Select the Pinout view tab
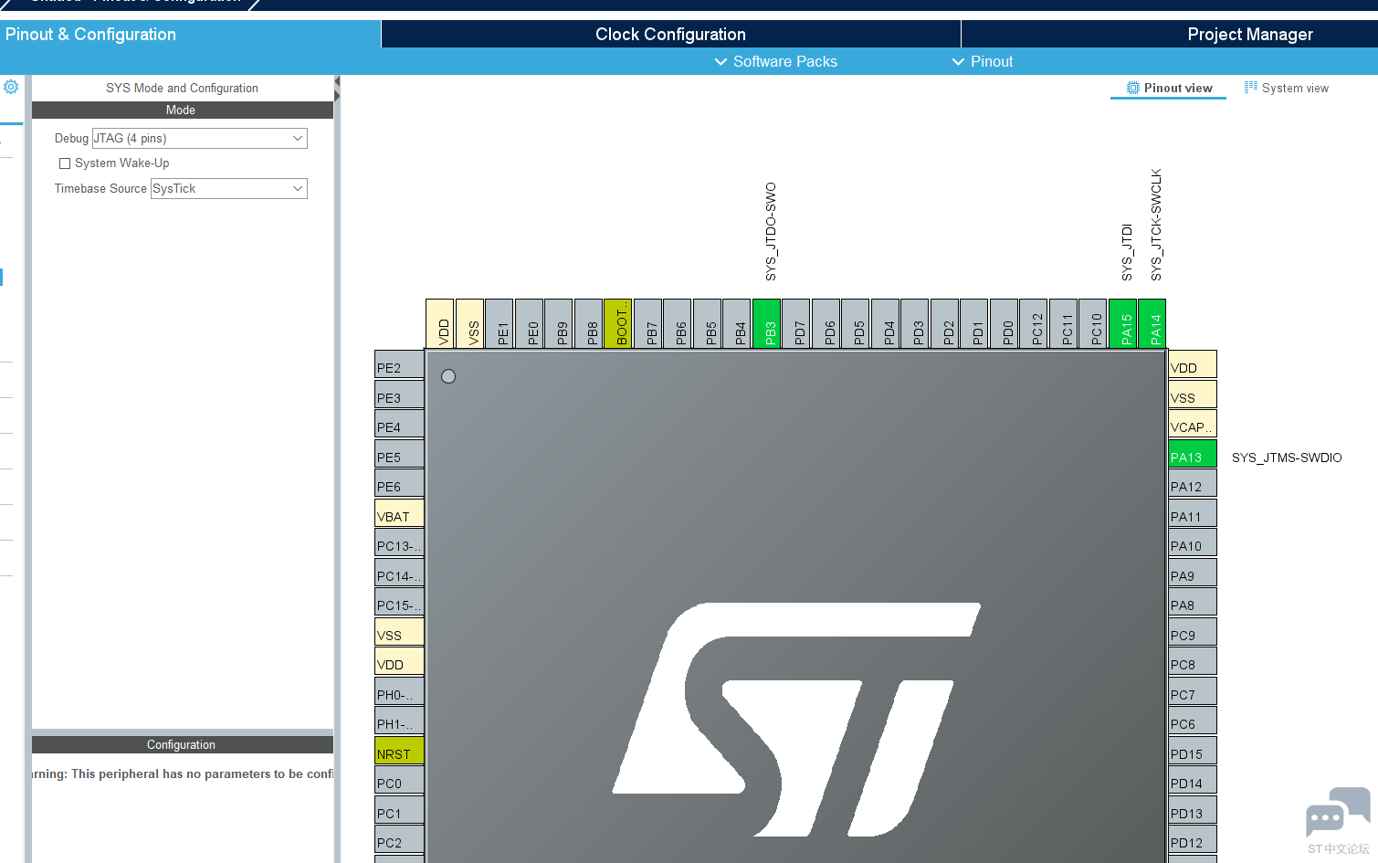The width and height of the screenshot is (1378, 863). 1169,88
